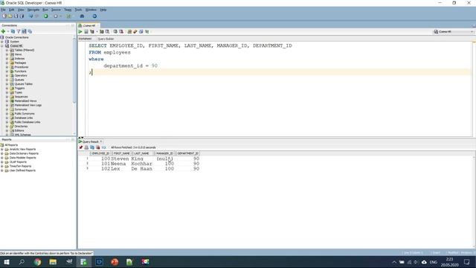This screenshot has height=268, width=476.
Task: Click the Save icon in main toolbar
Action: pyautogui.click(x=16, y=16)
